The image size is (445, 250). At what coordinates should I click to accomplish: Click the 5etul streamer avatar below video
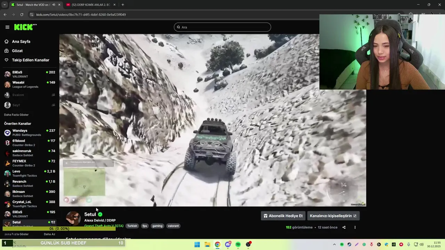coord(73,219)
